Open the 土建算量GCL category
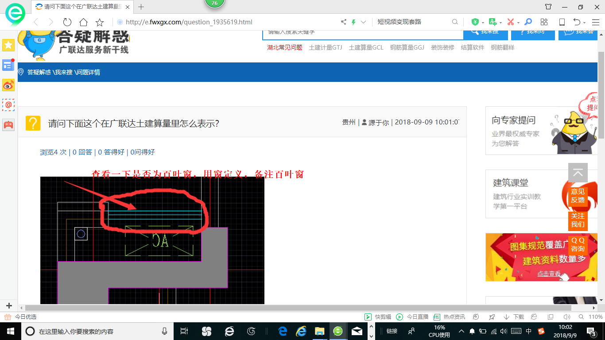The width and height of the screenshot is (605, 340). tap(366, 47)
